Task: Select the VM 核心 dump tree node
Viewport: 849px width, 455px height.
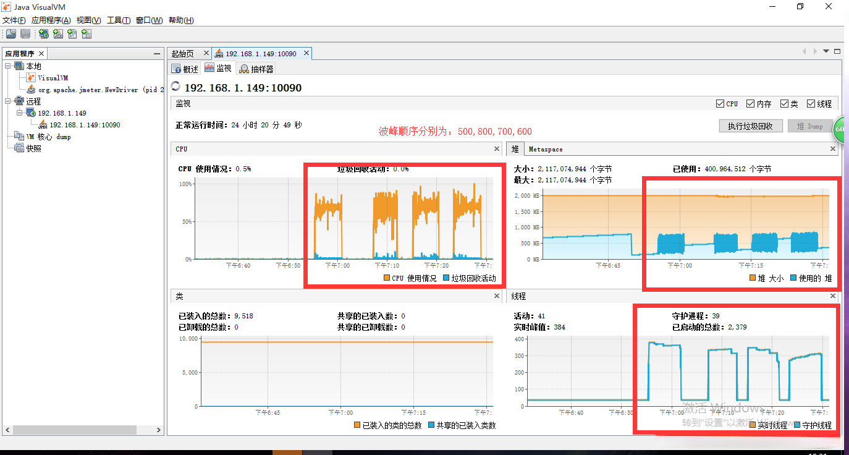Action: click(48, 137)
